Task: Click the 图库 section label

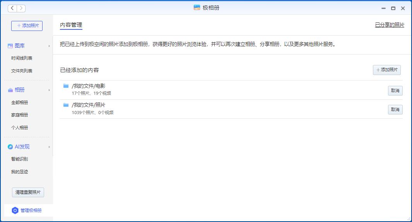Action: pos(20,46)
